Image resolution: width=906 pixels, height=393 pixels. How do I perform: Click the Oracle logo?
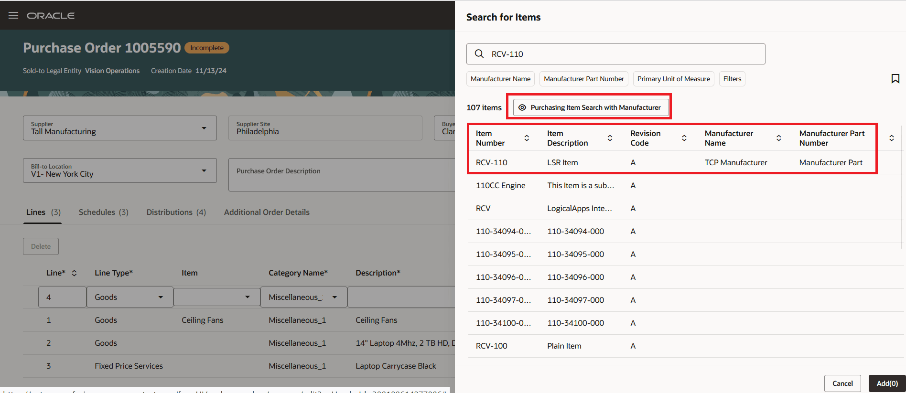[51, 16]
